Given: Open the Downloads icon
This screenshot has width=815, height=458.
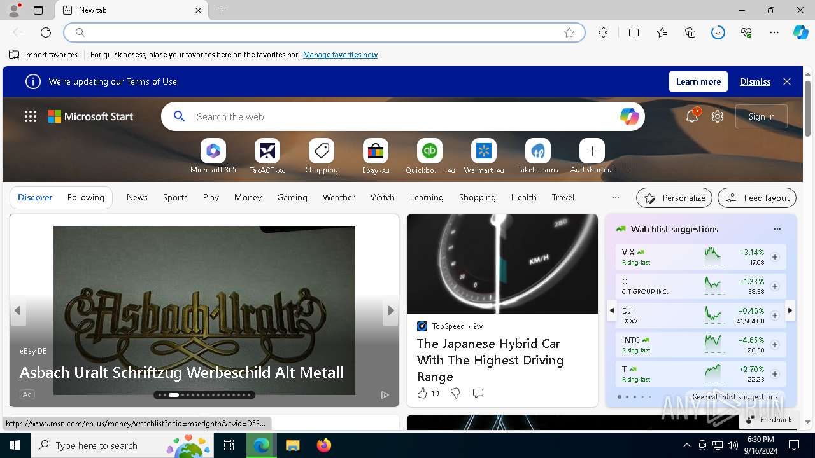Looking at the screenshot, I should [718, 32].
